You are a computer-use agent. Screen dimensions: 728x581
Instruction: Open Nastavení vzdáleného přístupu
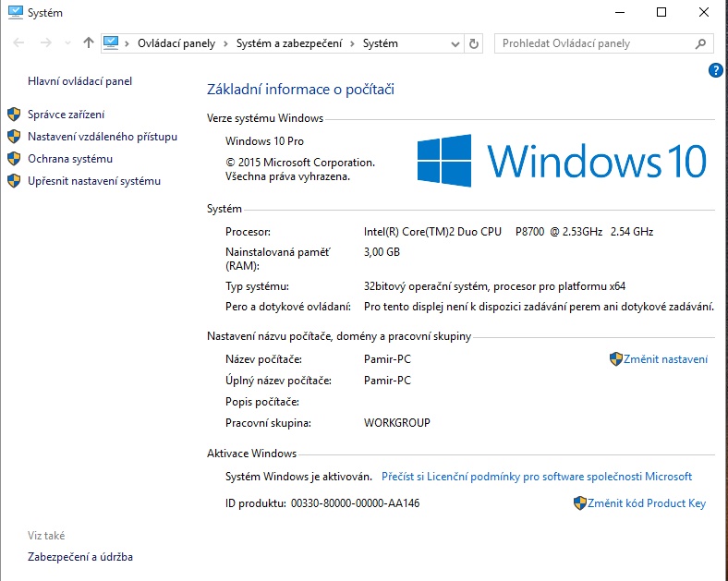click(102, 137)
